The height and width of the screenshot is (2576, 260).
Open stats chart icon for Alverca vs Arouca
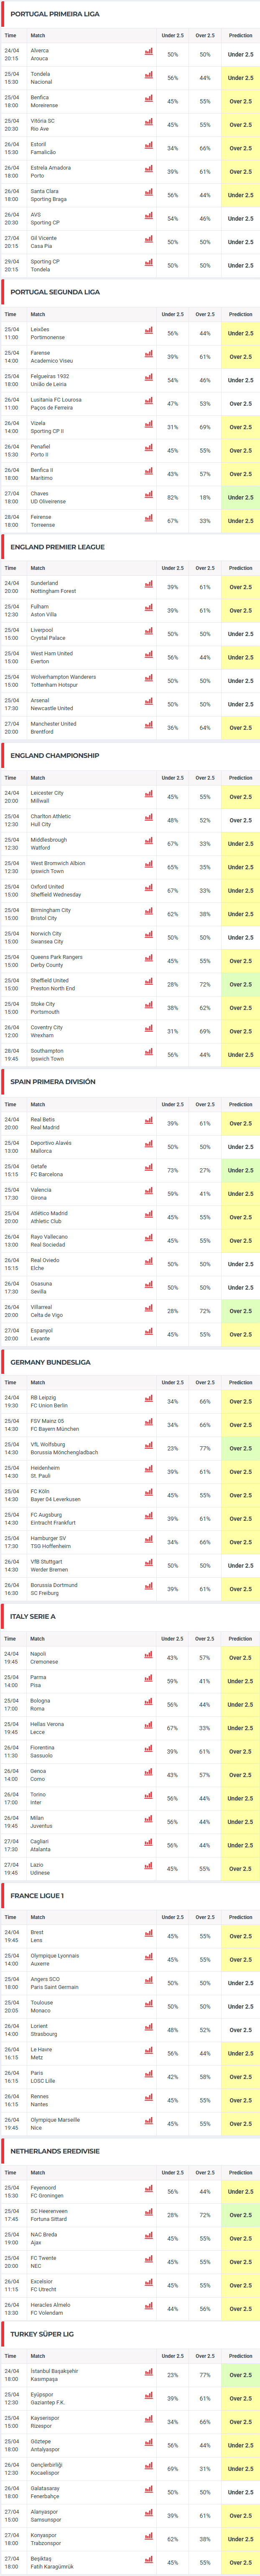[x=149, y=51]
